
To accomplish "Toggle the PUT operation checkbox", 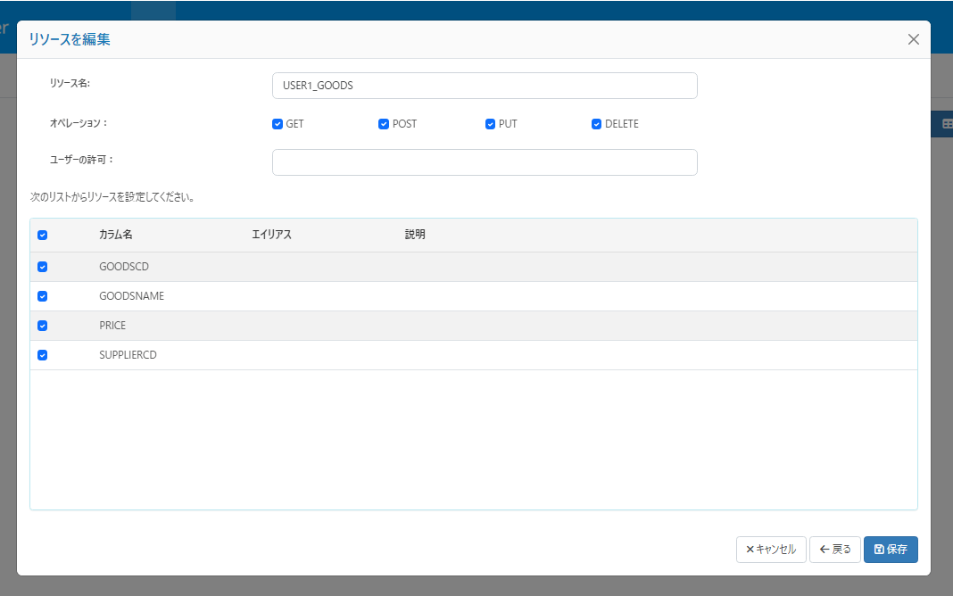I will (491, 124).
